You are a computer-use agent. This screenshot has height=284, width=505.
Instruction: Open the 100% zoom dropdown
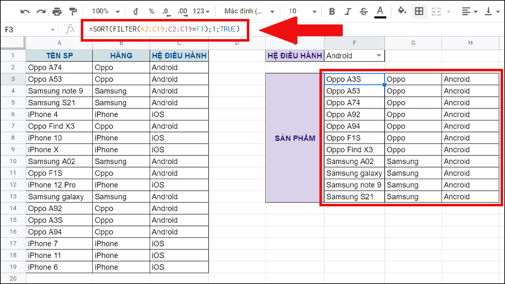[104, 11]
